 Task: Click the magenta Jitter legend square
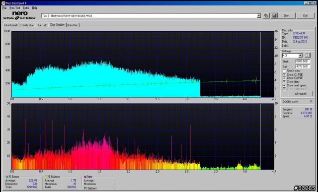pos(85,177)
